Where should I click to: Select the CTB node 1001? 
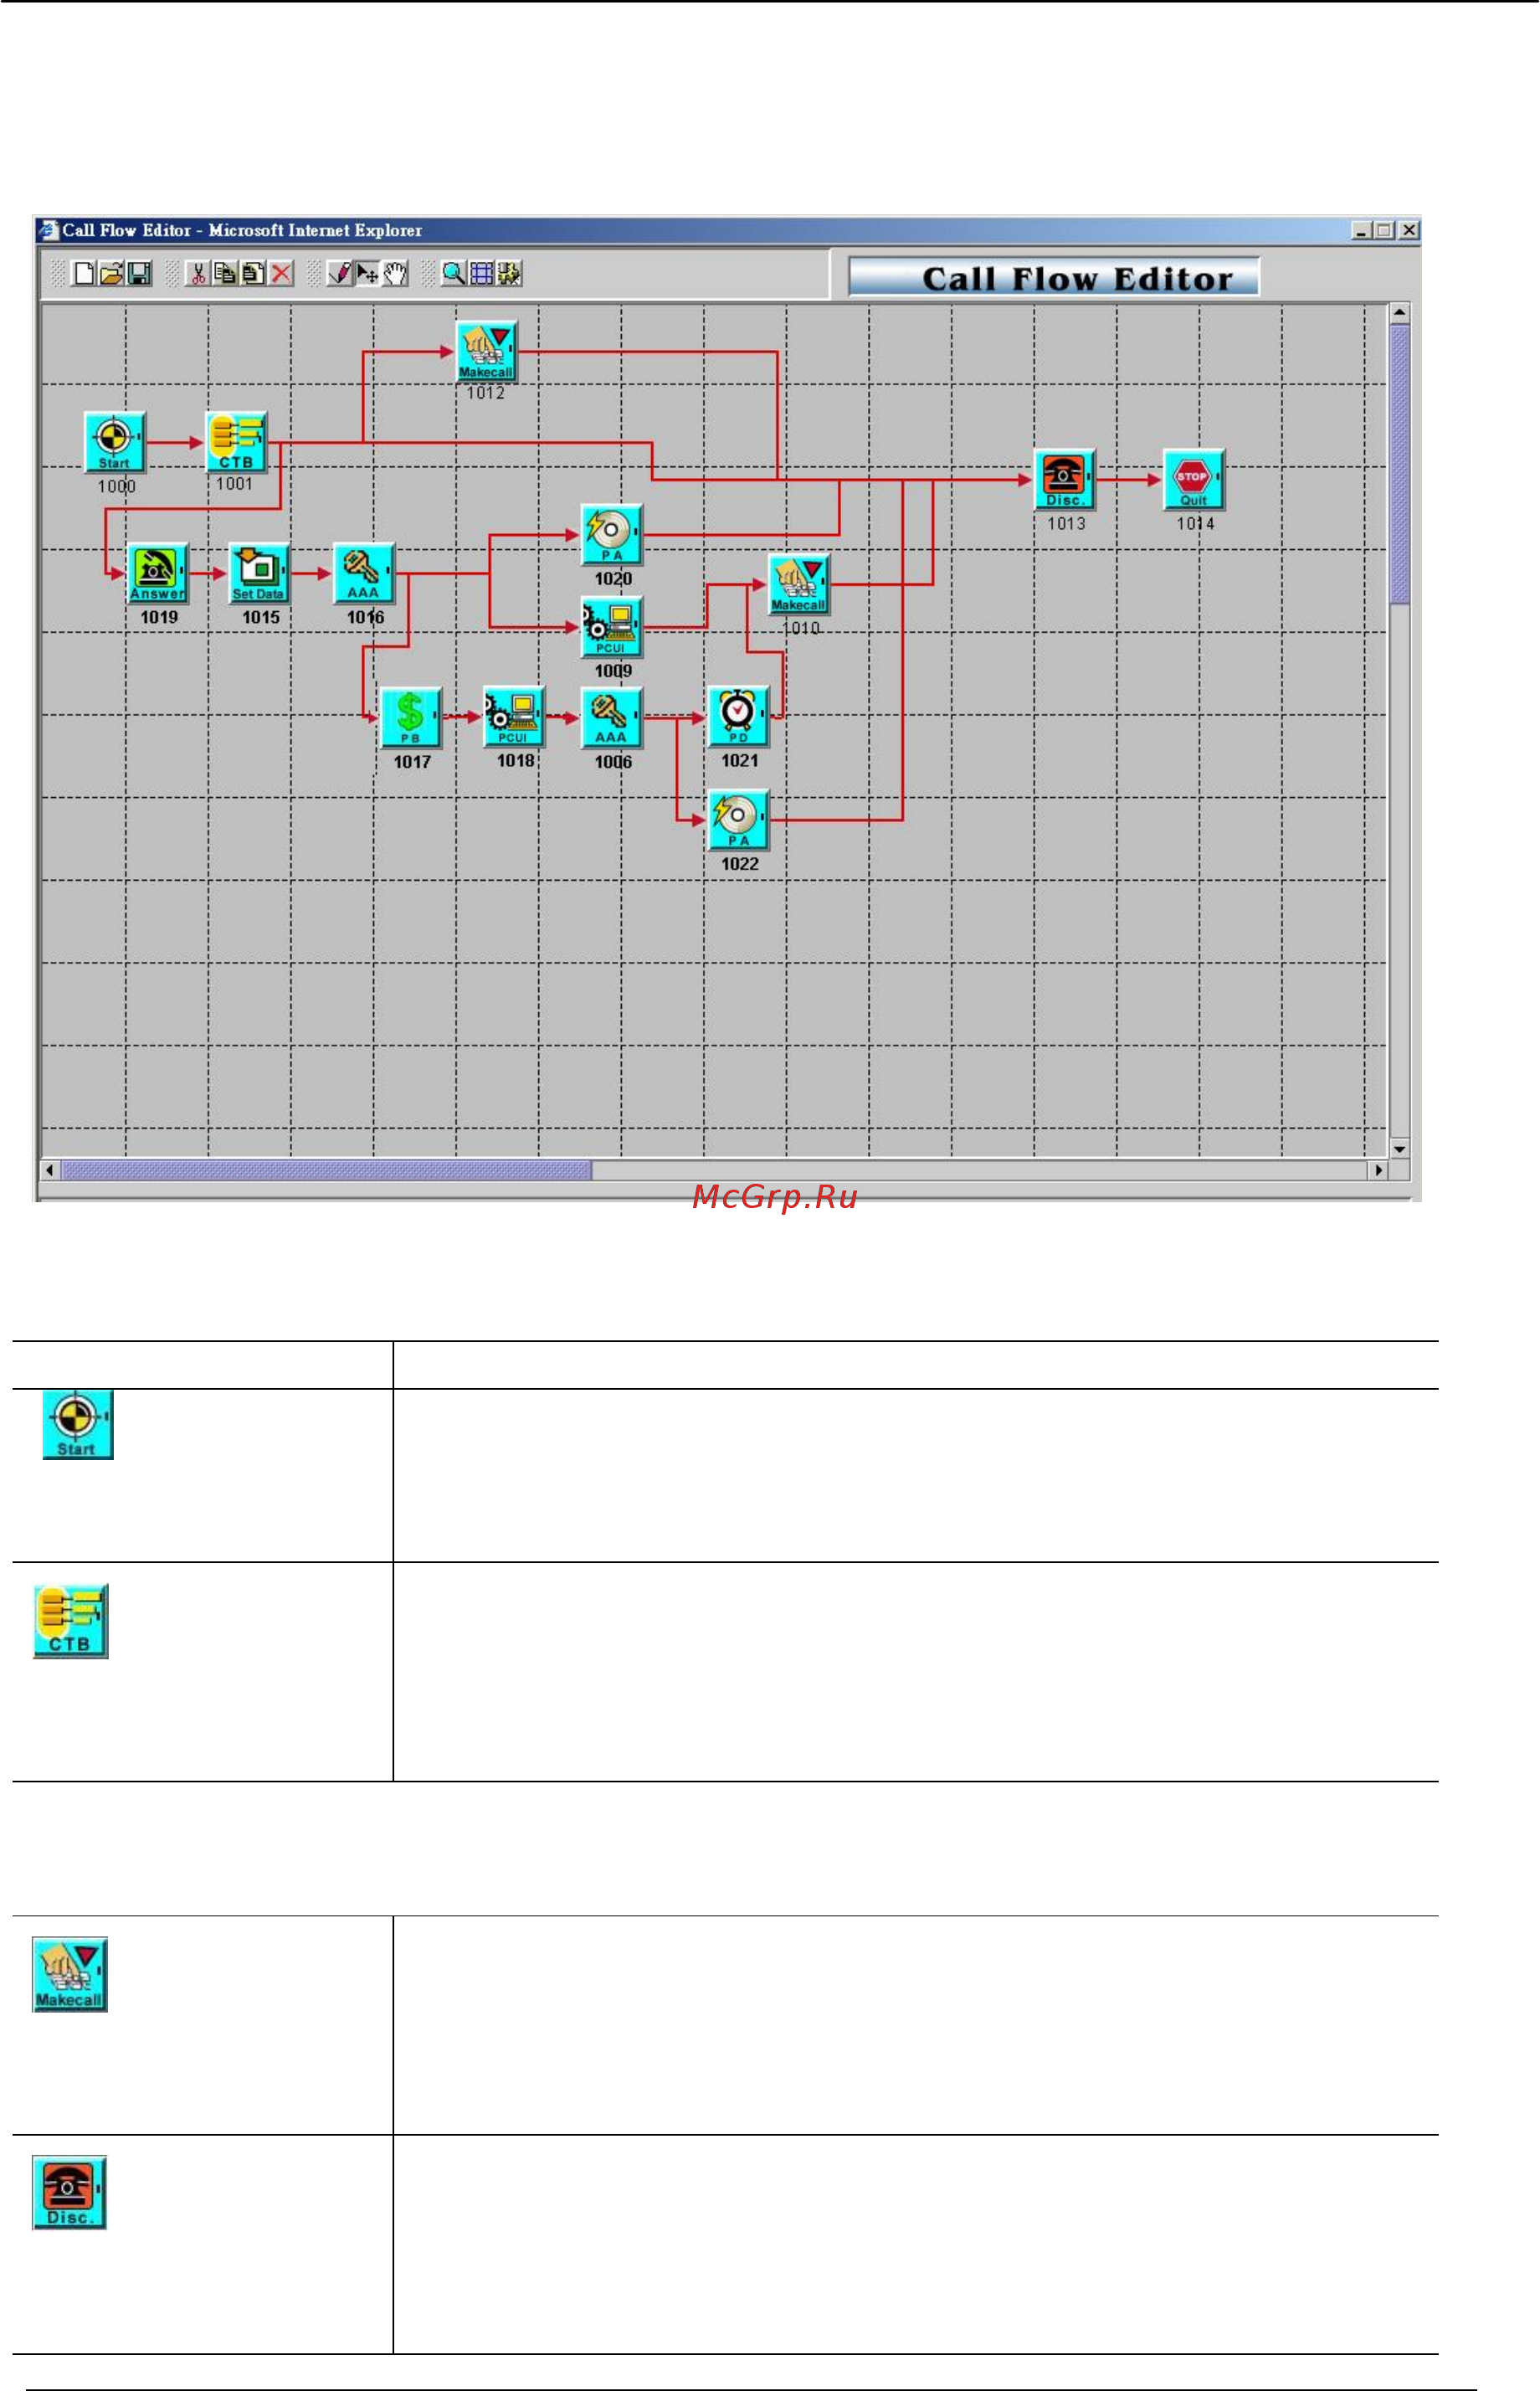(x=237, y=441)
